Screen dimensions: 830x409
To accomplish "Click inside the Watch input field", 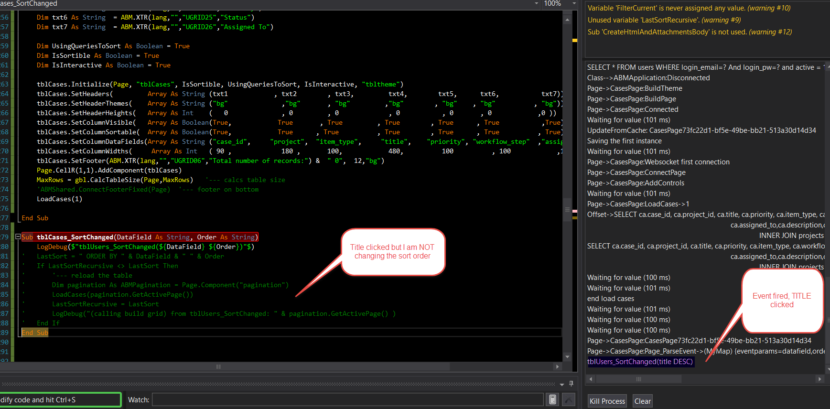I will tap(347, 399).
